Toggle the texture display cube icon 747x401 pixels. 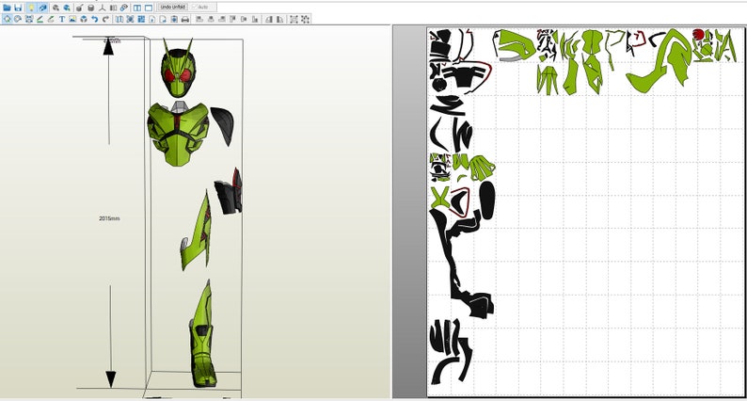(x=43, y=8)
